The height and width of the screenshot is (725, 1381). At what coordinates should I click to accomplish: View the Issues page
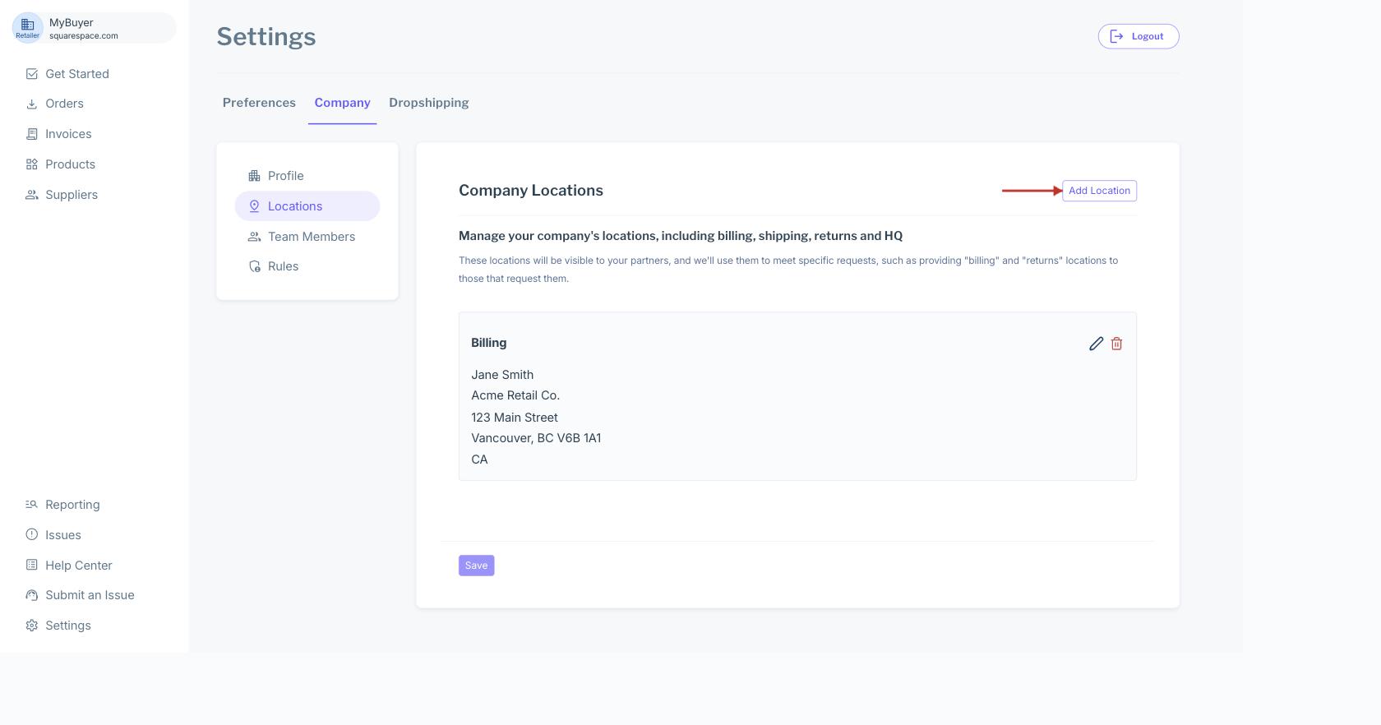pyautogui.click(x=63, y=535)
